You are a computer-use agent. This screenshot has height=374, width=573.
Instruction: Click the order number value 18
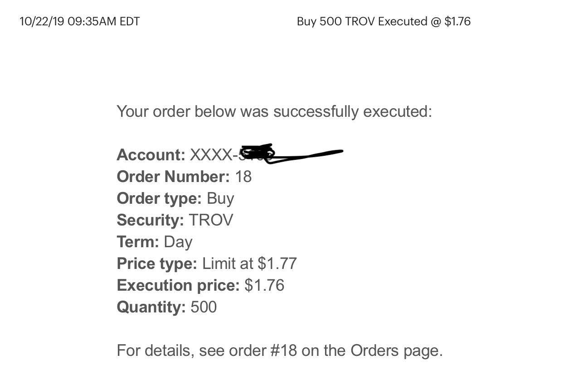coord(243,177)
